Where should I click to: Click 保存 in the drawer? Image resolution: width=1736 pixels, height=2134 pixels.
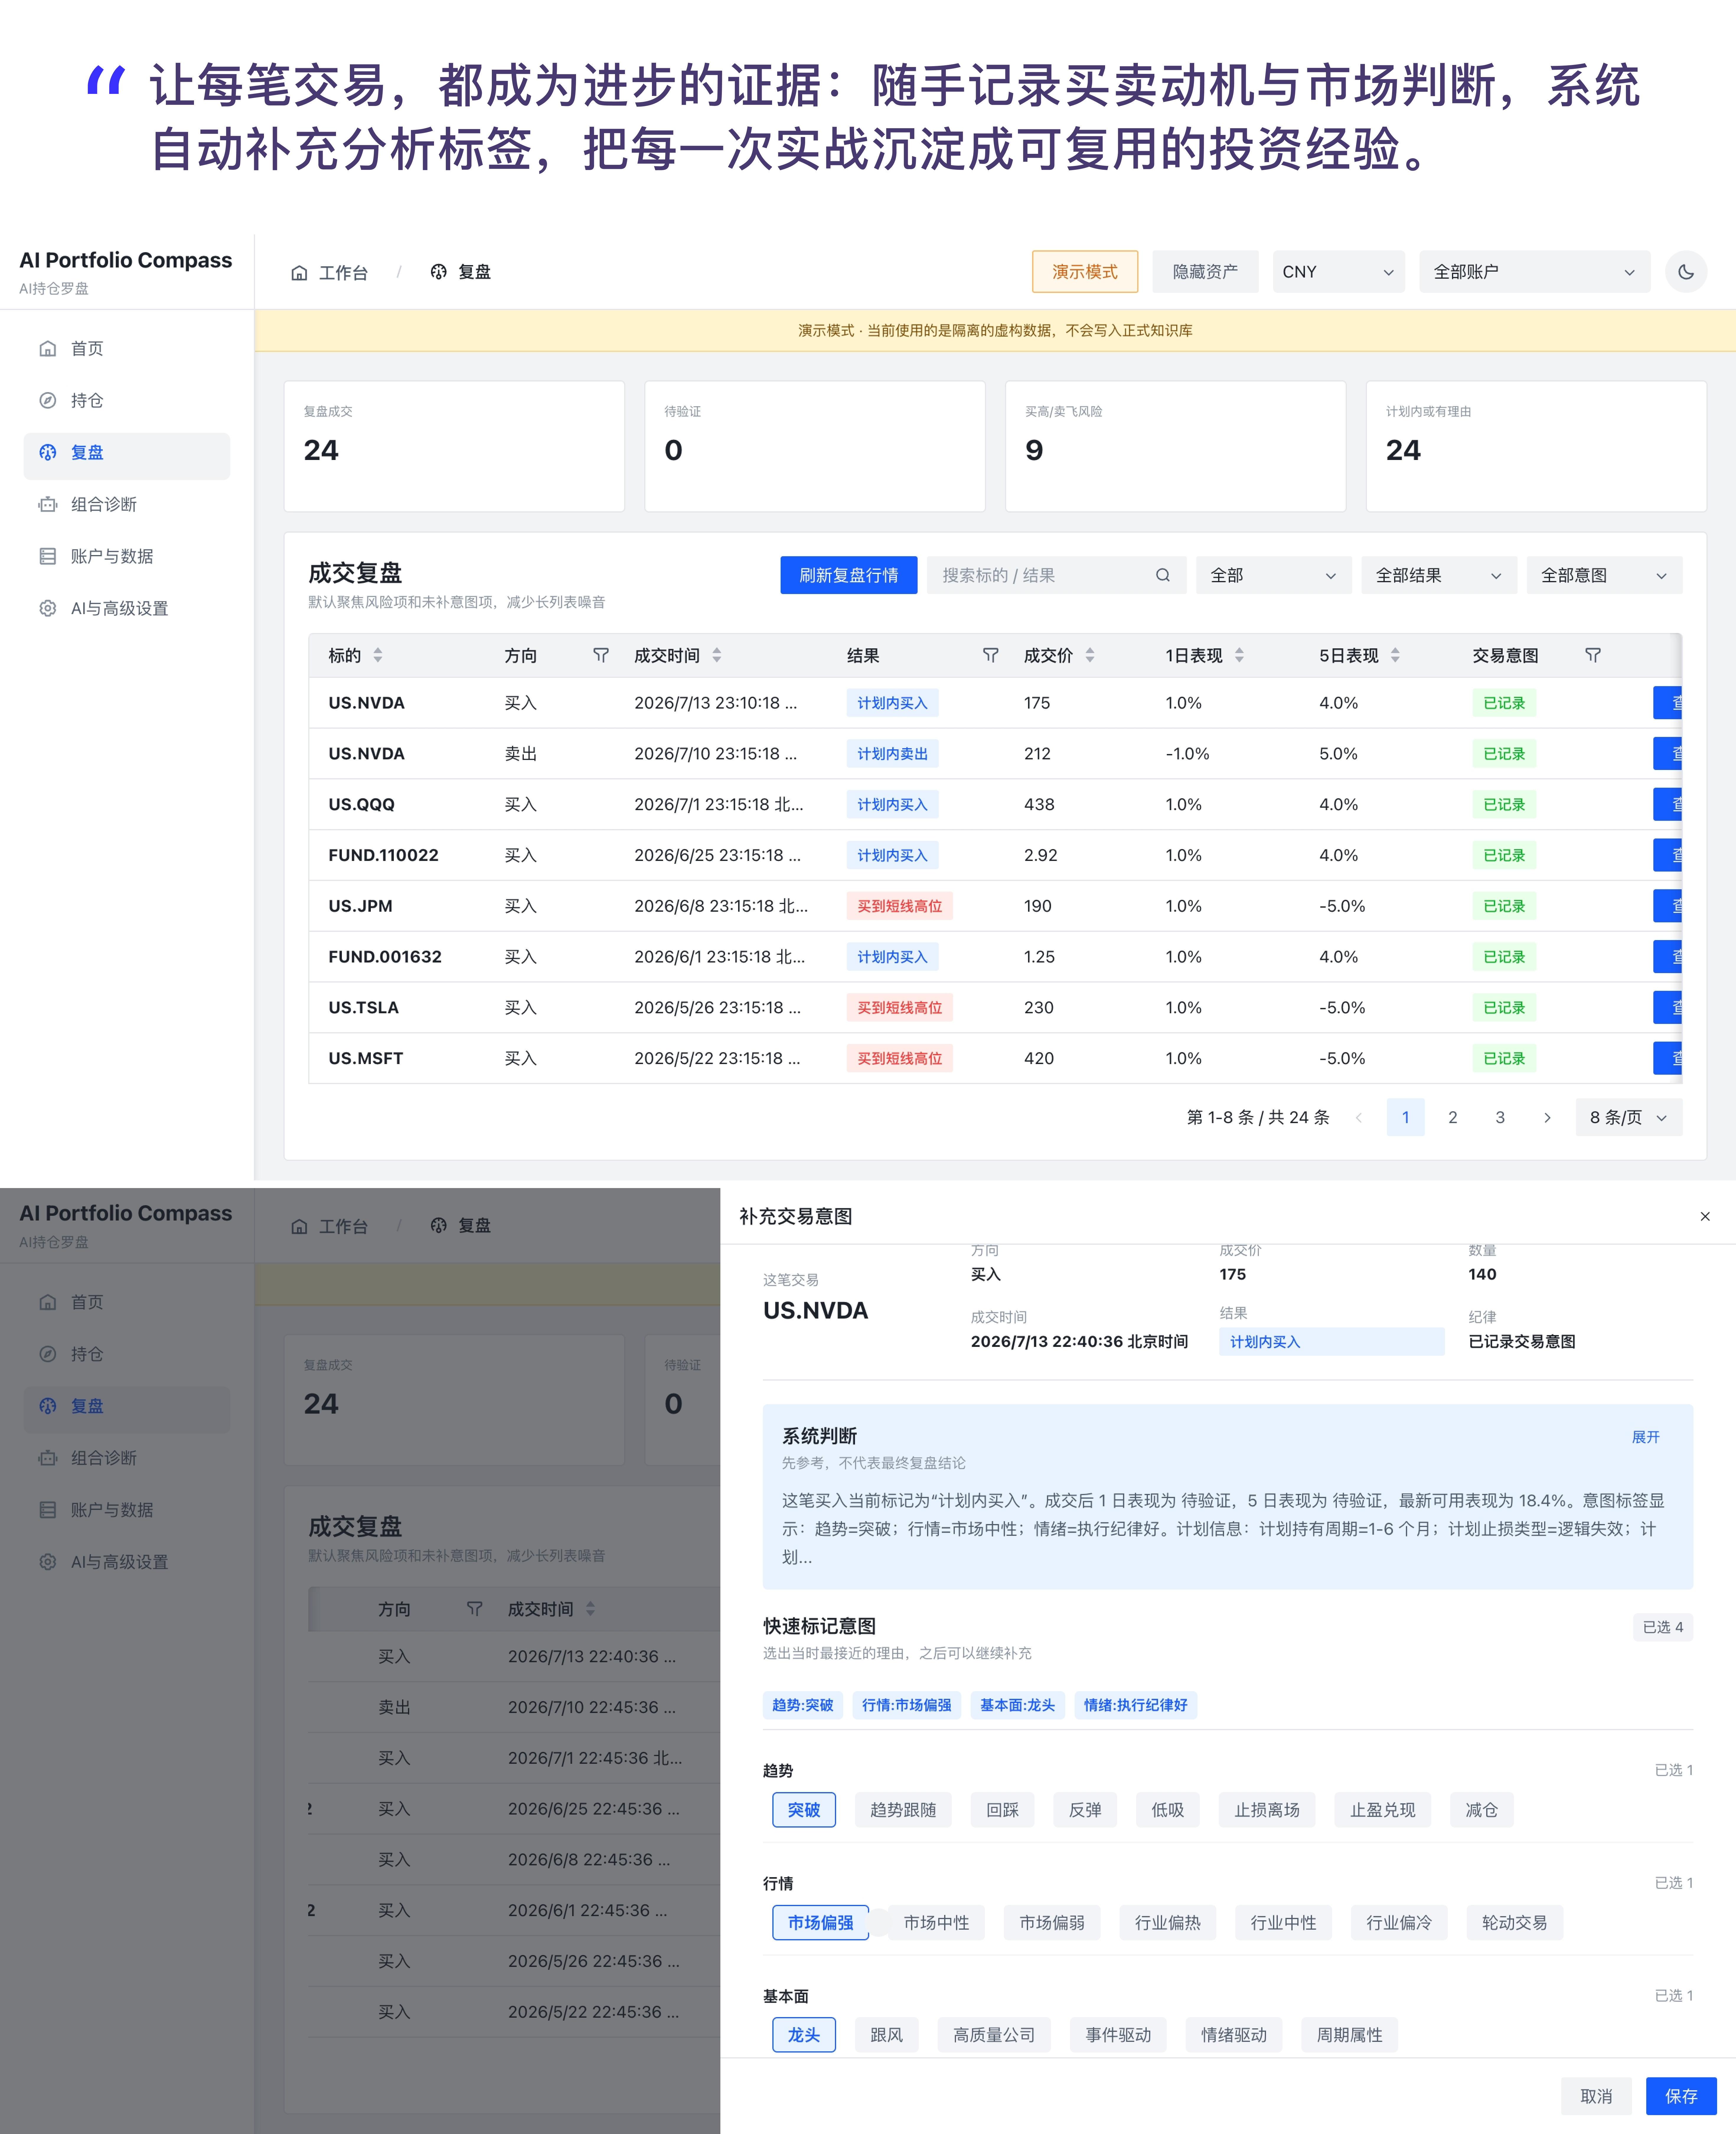tap(1681, 2096)
